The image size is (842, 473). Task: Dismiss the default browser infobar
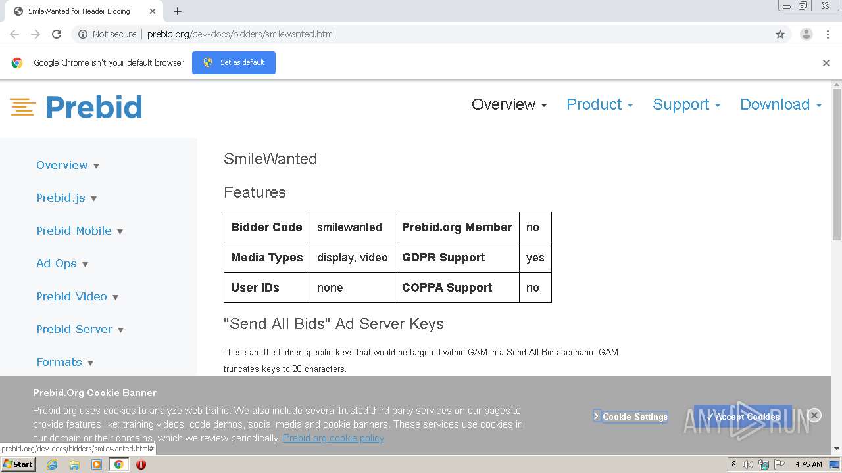coord(826,63)
